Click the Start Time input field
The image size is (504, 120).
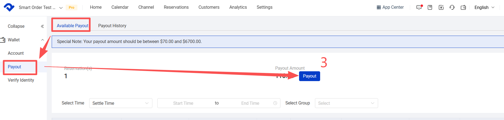[x=183, y=103]
